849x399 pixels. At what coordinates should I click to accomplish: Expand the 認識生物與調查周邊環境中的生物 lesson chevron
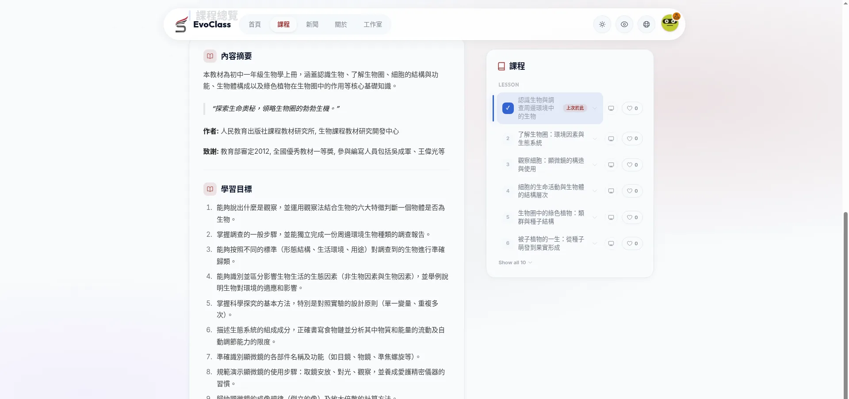tap(595, 108)
